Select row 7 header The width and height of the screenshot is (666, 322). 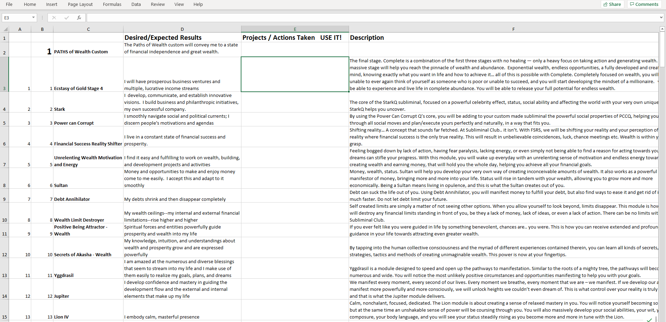tap(4, 158)
